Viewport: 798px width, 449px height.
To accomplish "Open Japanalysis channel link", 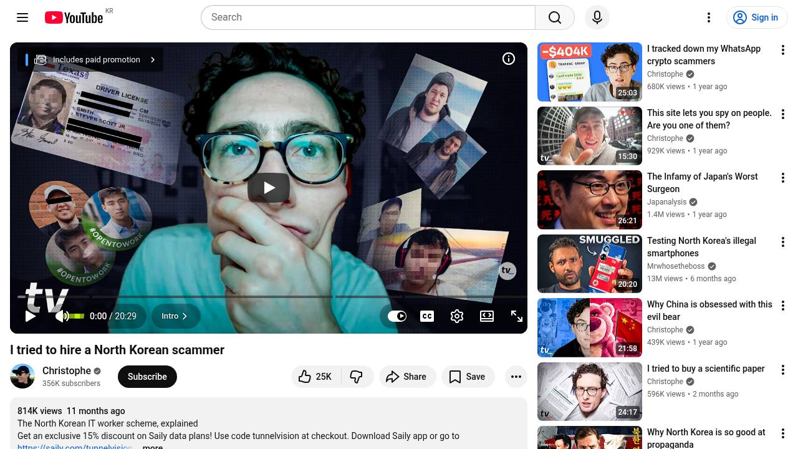I will click(x=666, y=202).
